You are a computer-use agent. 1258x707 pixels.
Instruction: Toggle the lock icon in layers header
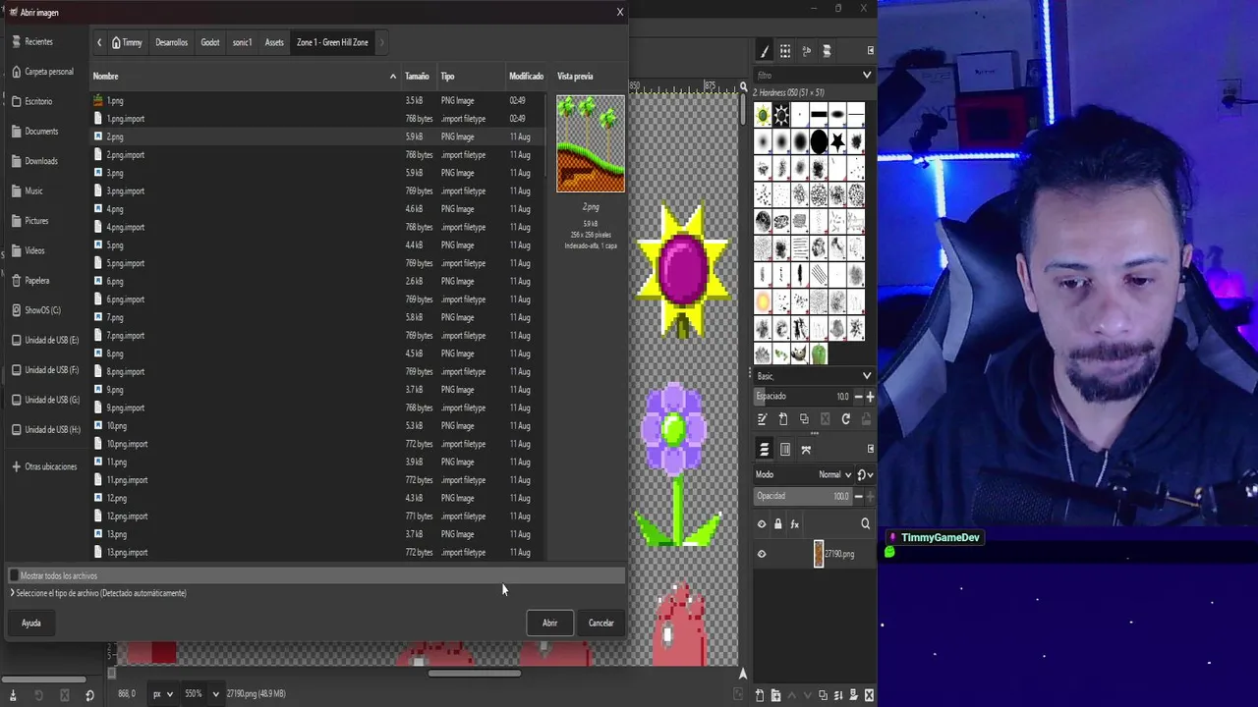[x=778, y=524]
